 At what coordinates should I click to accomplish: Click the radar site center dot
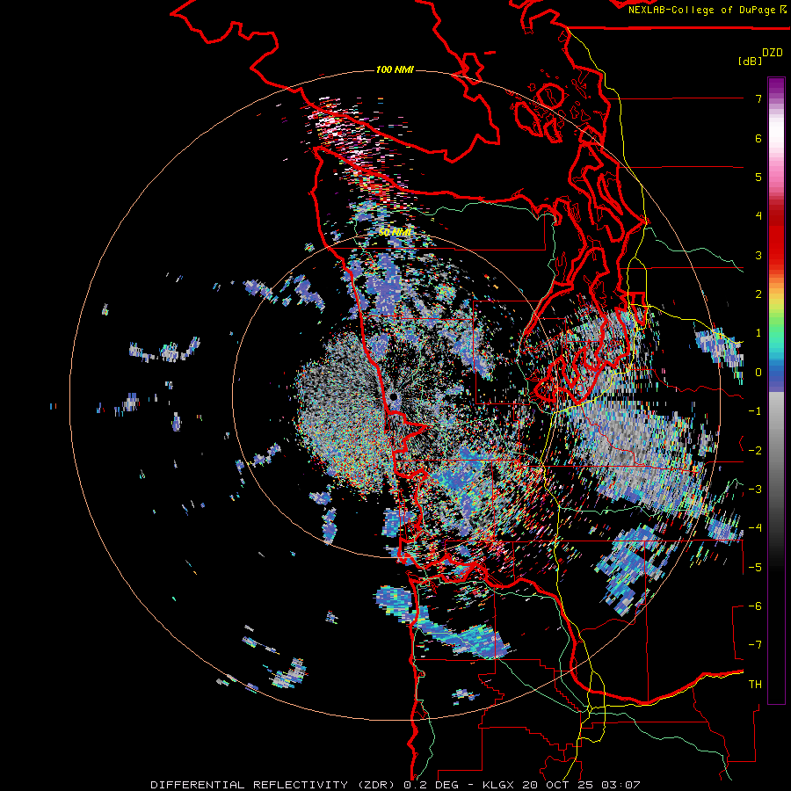click(x=394, y=397)
